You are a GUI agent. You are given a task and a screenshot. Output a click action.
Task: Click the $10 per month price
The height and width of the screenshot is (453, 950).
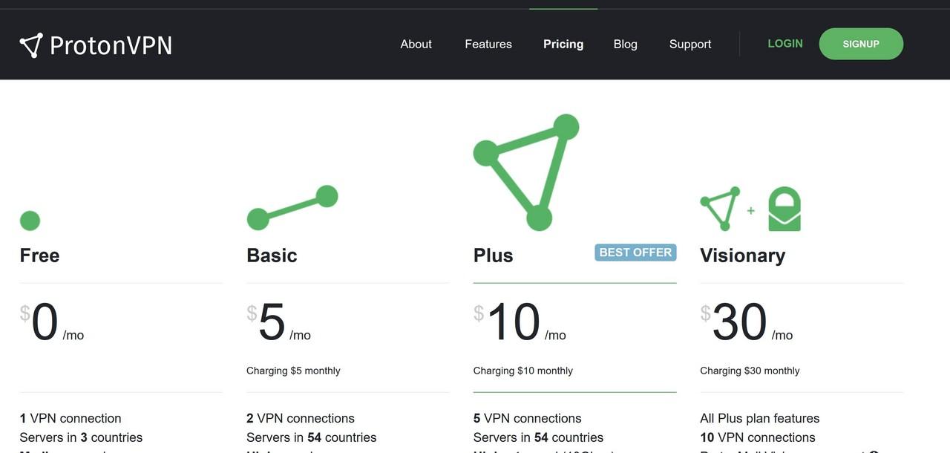tap(520, 323)
